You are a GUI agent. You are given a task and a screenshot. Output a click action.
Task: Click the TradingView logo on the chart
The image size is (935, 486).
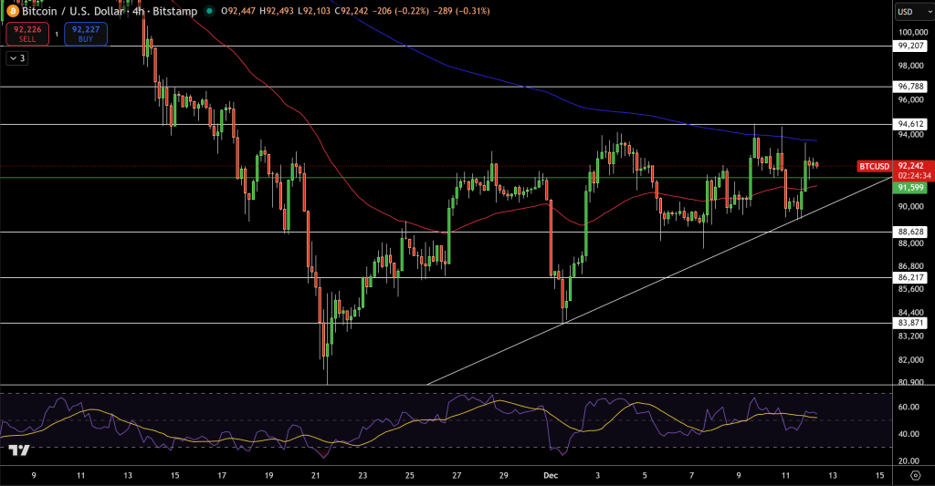tap(19, 450)
